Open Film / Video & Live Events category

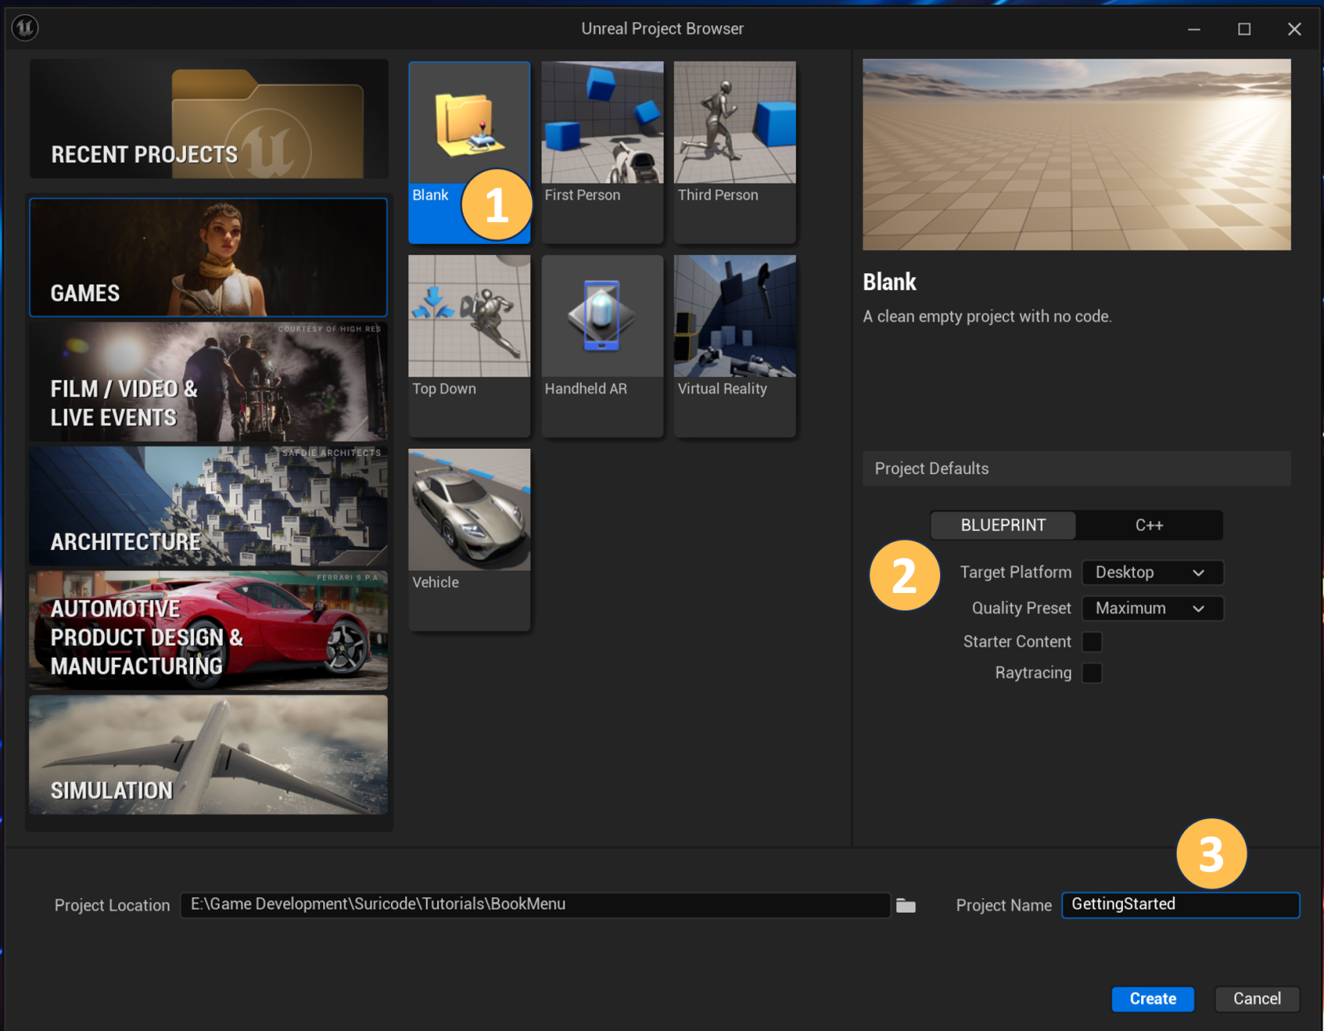click(x=209, y=382)
